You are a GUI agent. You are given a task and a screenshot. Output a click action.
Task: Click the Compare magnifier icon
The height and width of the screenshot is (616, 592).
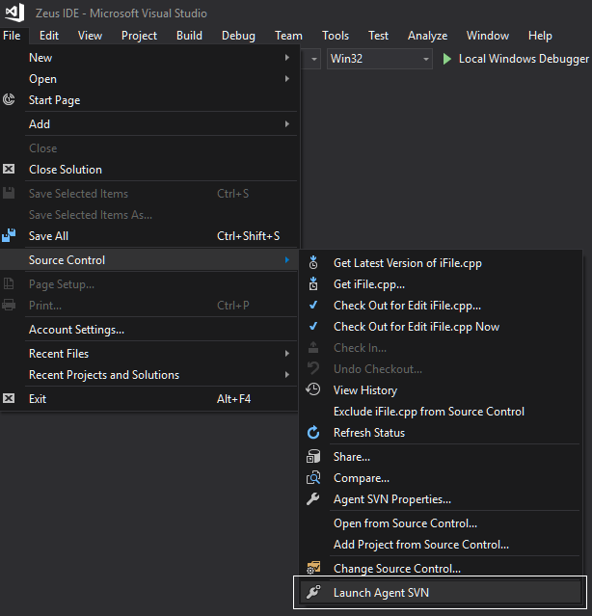coord(313,478)
